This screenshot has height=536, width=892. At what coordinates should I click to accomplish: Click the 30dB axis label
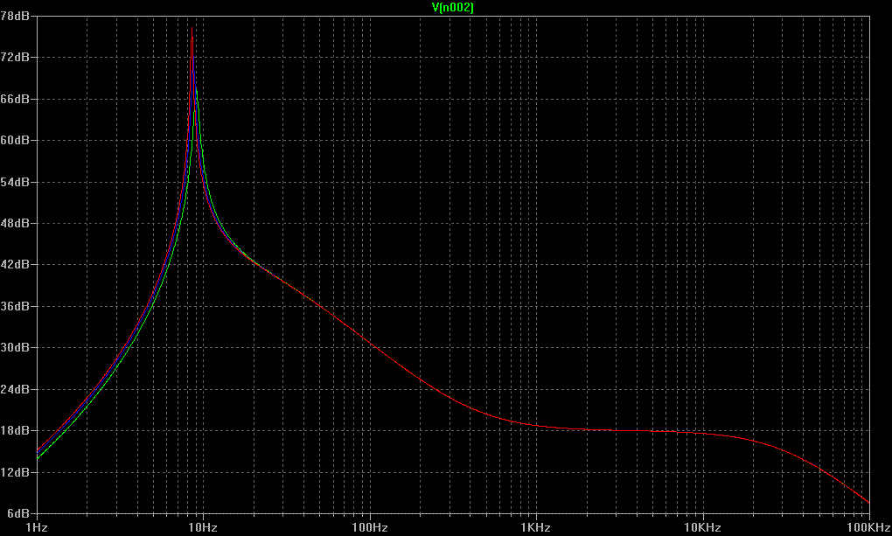coord(15,348)
